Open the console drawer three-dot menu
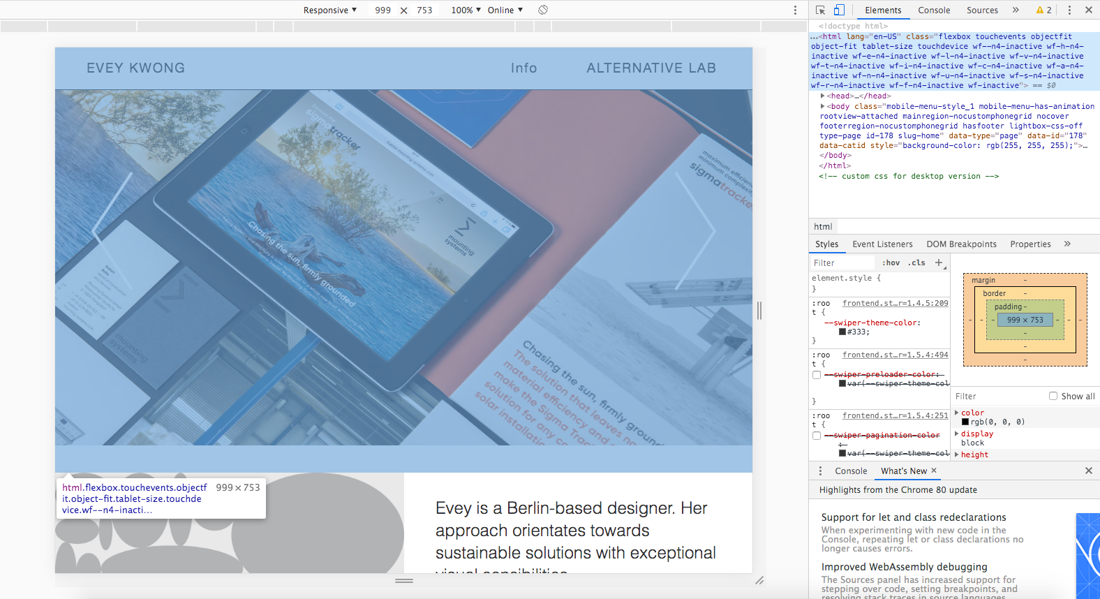The image size is (1100, 599). pyautogui.click(x=820, y=471)
